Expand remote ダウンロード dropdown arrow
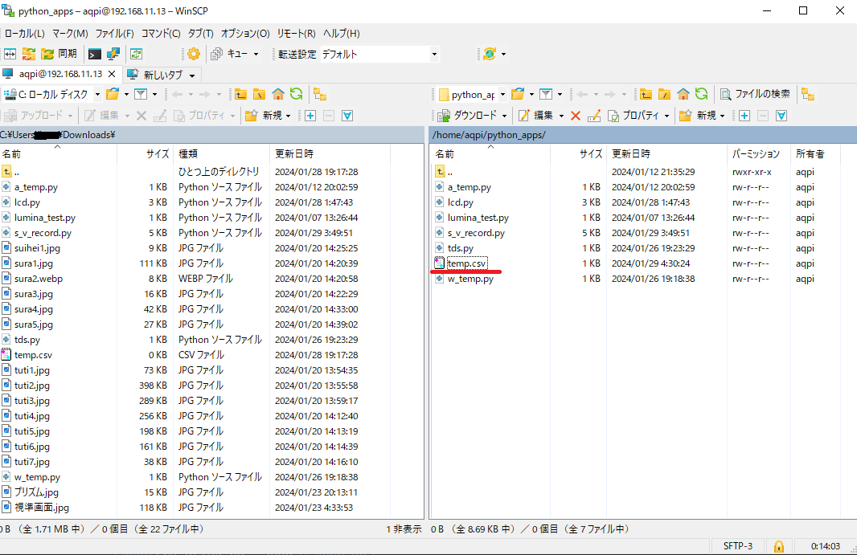 [504, 116]
